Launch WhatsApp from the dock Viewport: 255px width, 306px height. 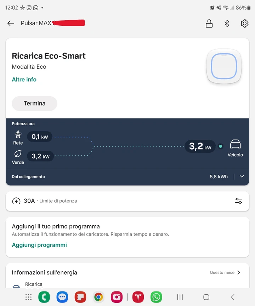click(156, 297)
